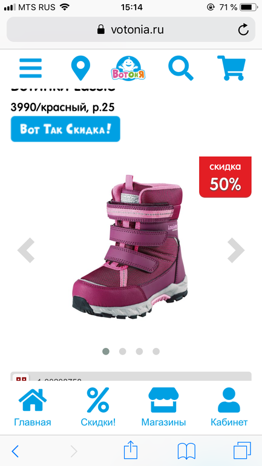
Task: Tap the votonia.ru address field
Action: [x=131, y=30]
